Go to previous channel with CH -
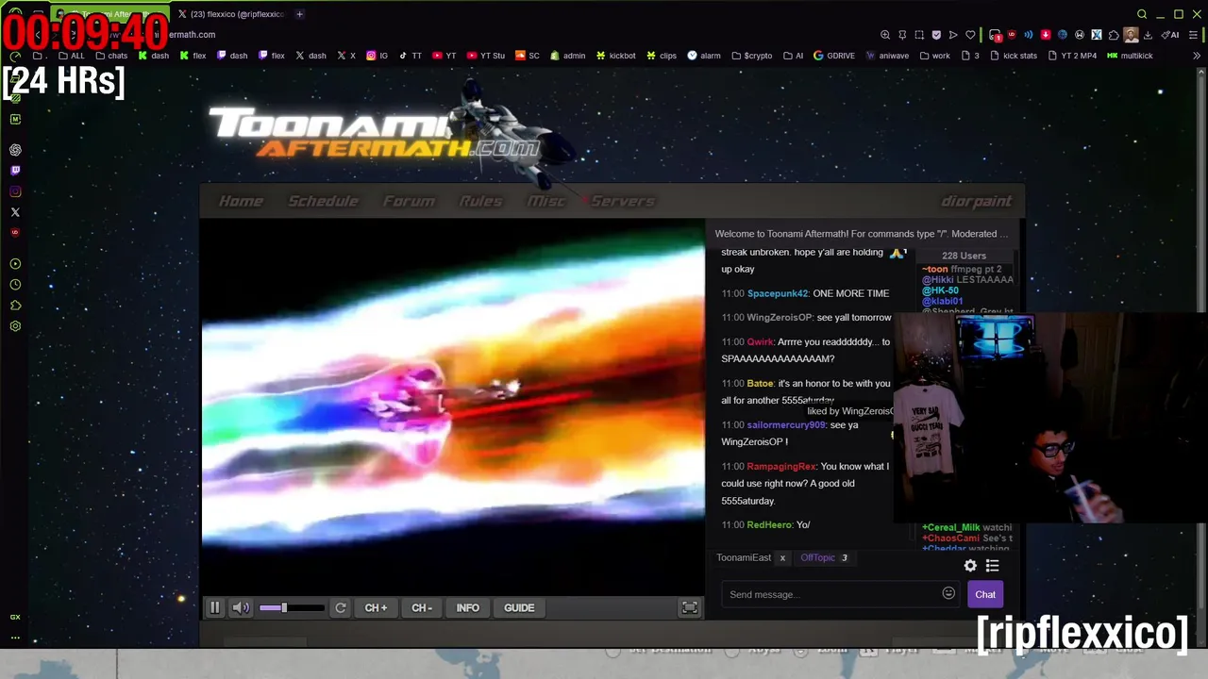Screen dimensions: 1208x679 pos(422,608)
